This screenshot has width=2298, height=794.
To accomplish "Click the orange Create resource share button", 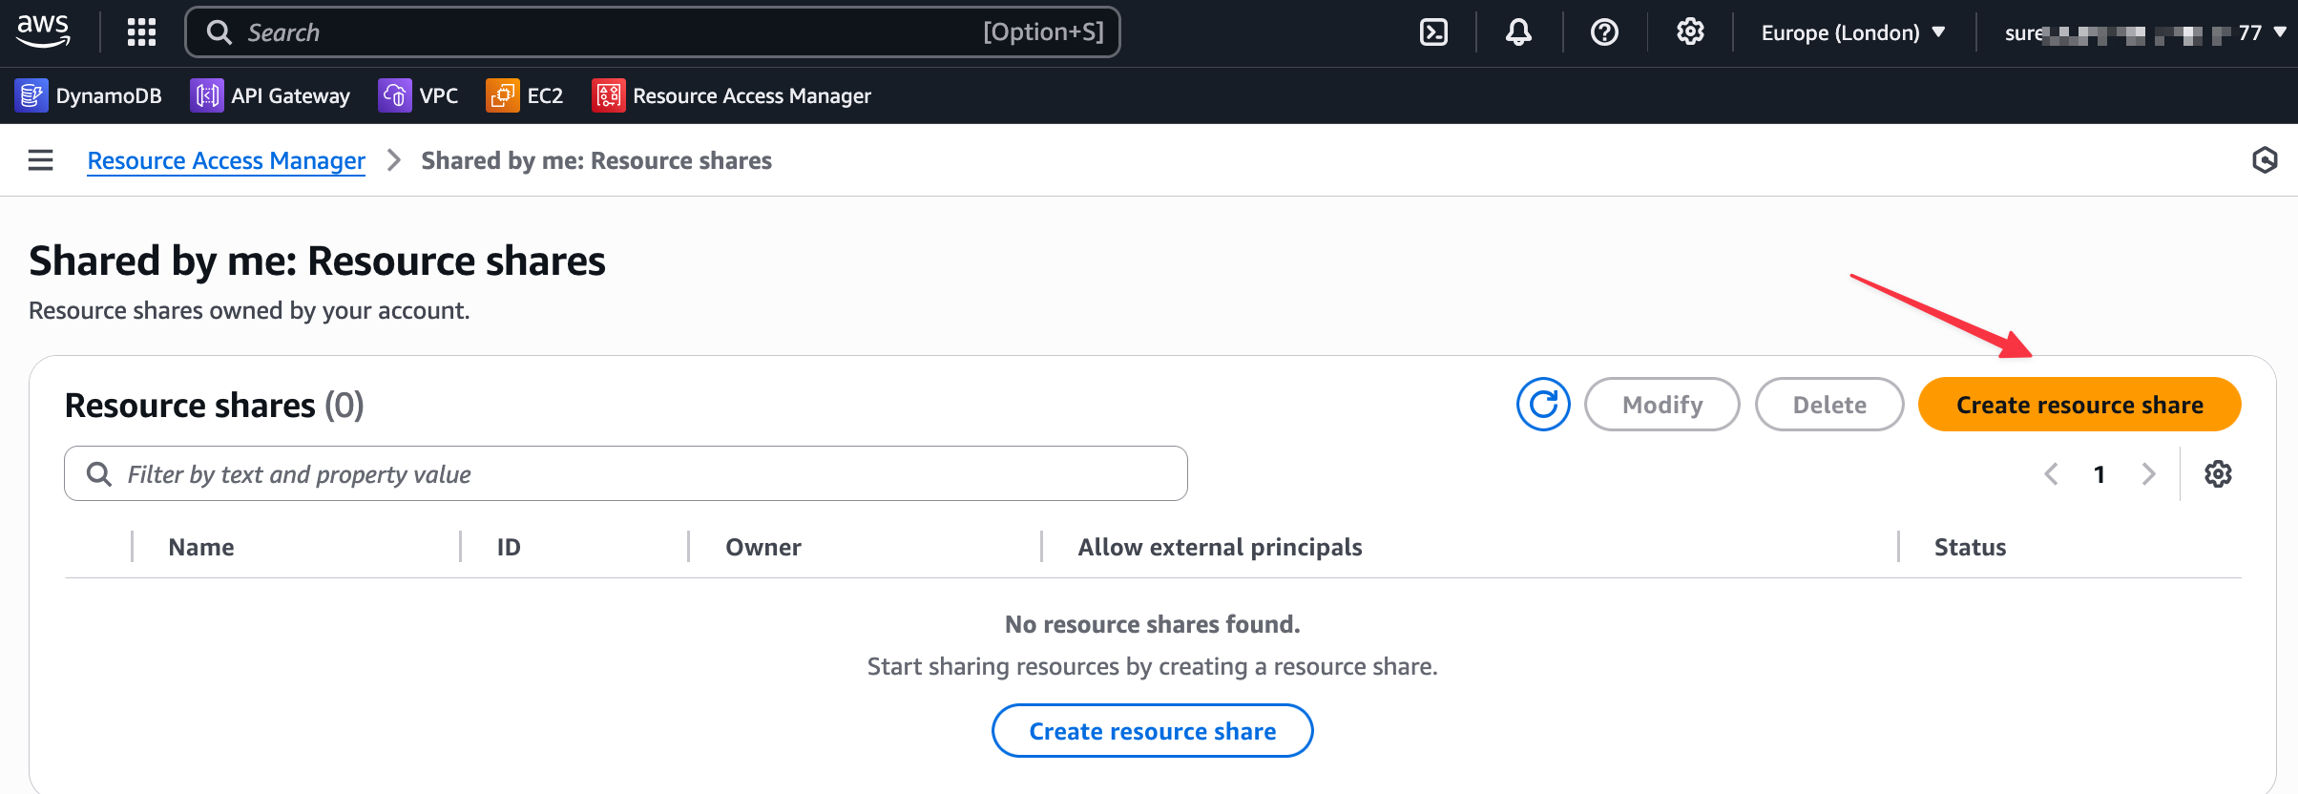I will pos(2079,405).
